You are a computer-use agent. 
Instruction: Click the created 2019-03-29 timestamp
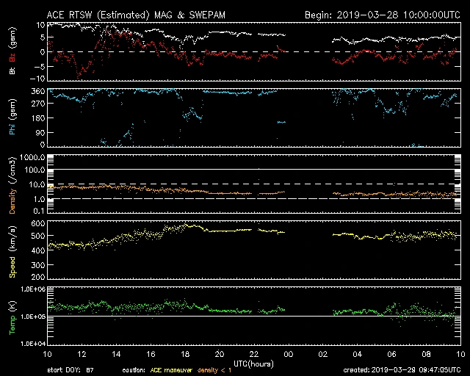pyautogui.click(x=402, y=370)
